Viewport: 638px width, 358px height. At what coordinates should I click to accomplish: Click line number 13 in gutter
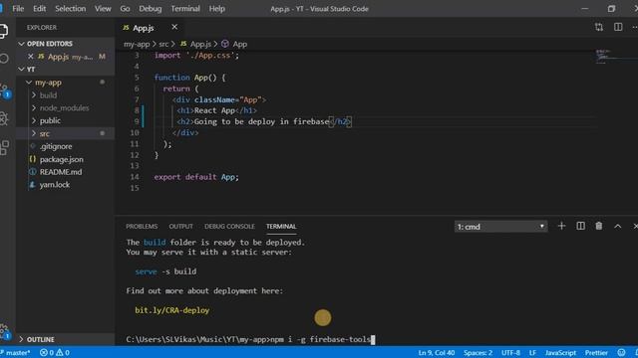point(135,166)
